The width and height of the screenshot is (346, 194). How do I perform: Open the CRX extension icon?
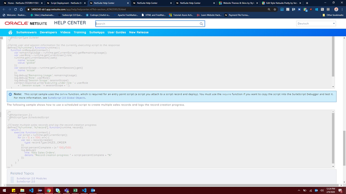(328, 9)
